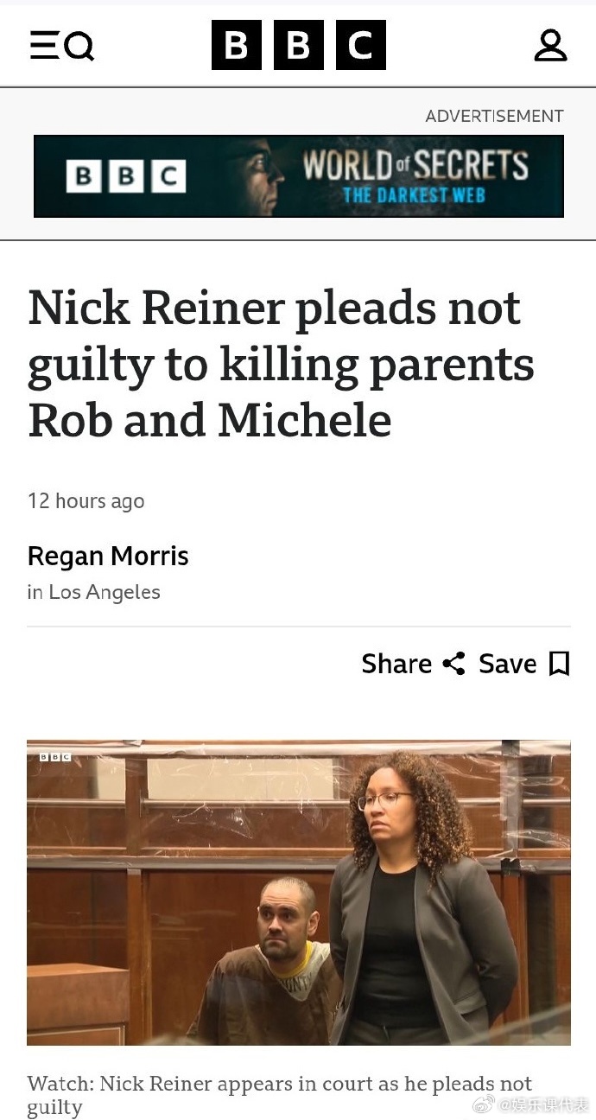Click "The Darkest Web" ad subtitle
This screenshot has width=596, height=1120.
[414, 194]
